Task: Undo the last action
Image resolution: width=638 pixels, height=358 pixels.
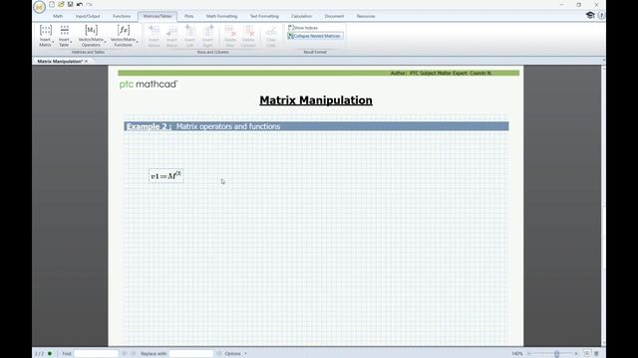Action: [x=80, y=4]
